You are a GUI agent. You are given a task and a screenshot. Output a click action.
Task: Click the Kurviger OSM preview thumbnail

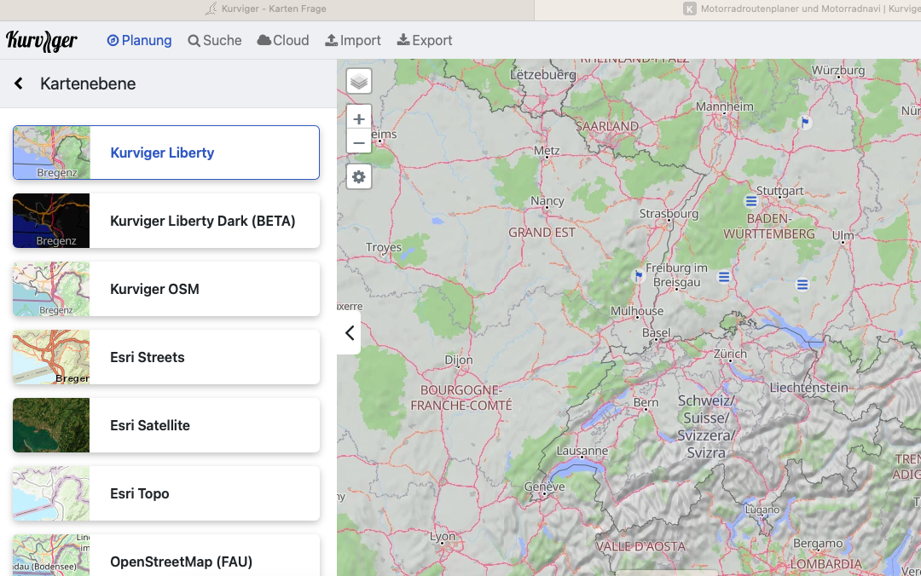coord(51,289)
